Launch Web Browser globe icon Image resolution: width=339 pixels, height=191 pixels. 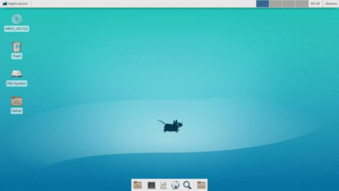click(x=175, y=185)
